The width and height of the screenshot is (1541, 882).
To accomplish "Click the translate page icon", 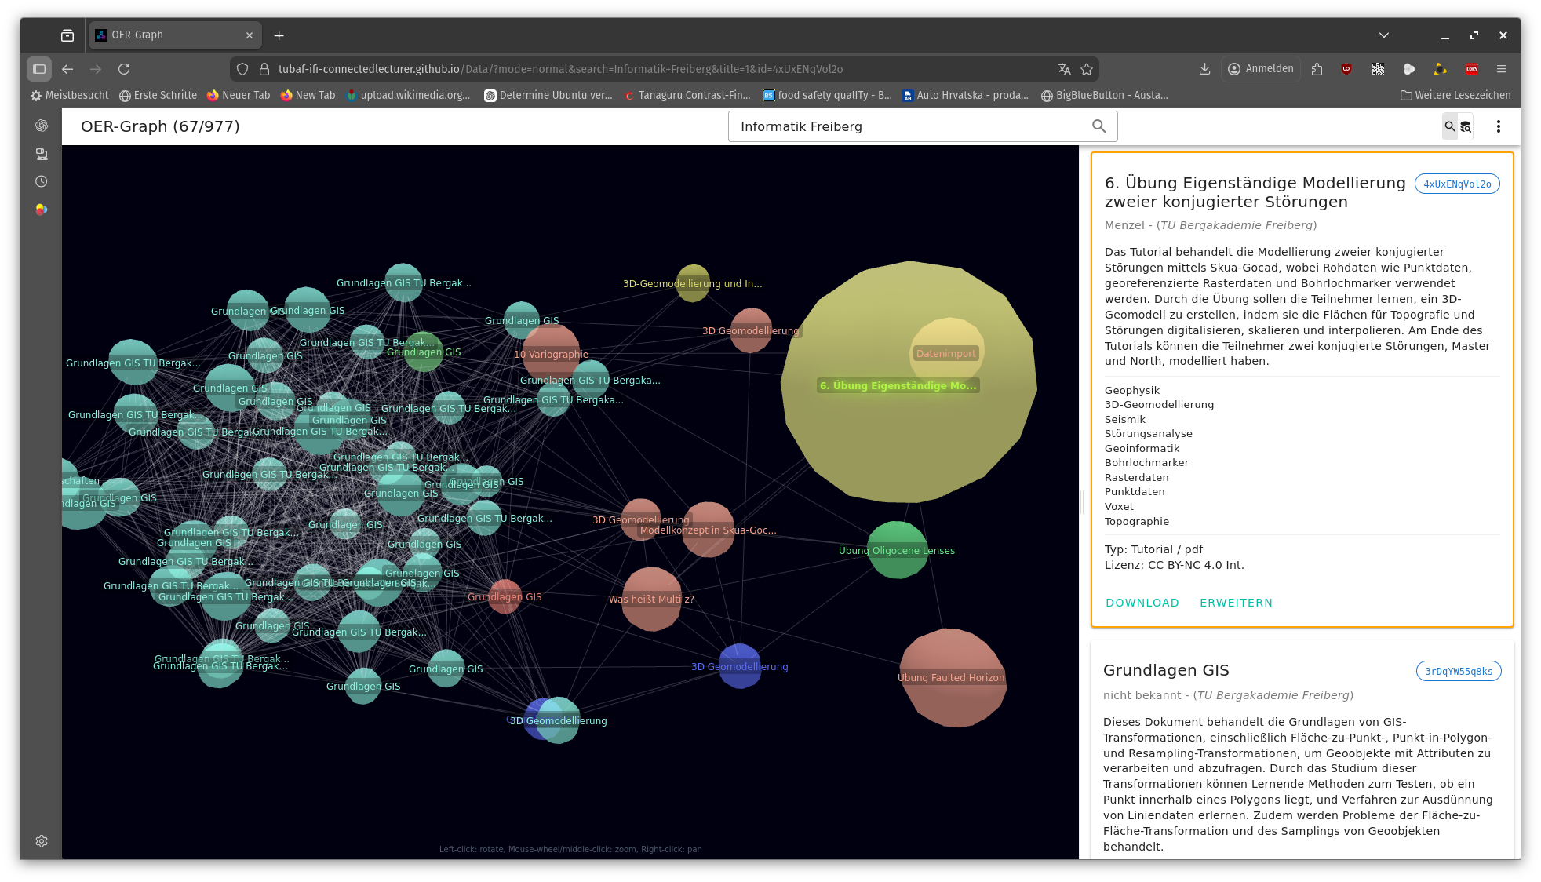I will point(1064,69).
